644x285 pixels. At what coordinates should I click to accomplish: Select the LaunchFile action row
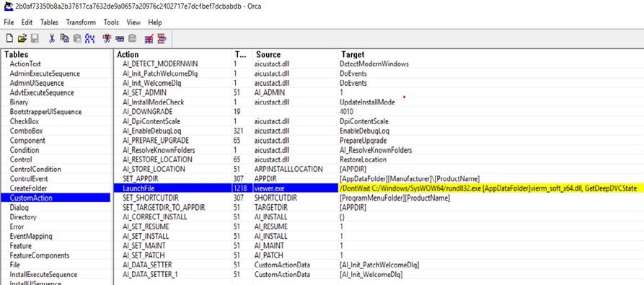(x=379, y=188)
